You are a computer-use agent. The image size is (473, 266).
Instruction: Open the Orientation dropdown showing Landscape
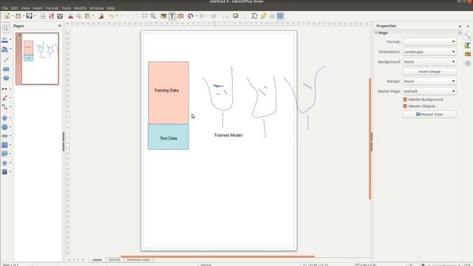pyautogui.click(x=429, y=52)
